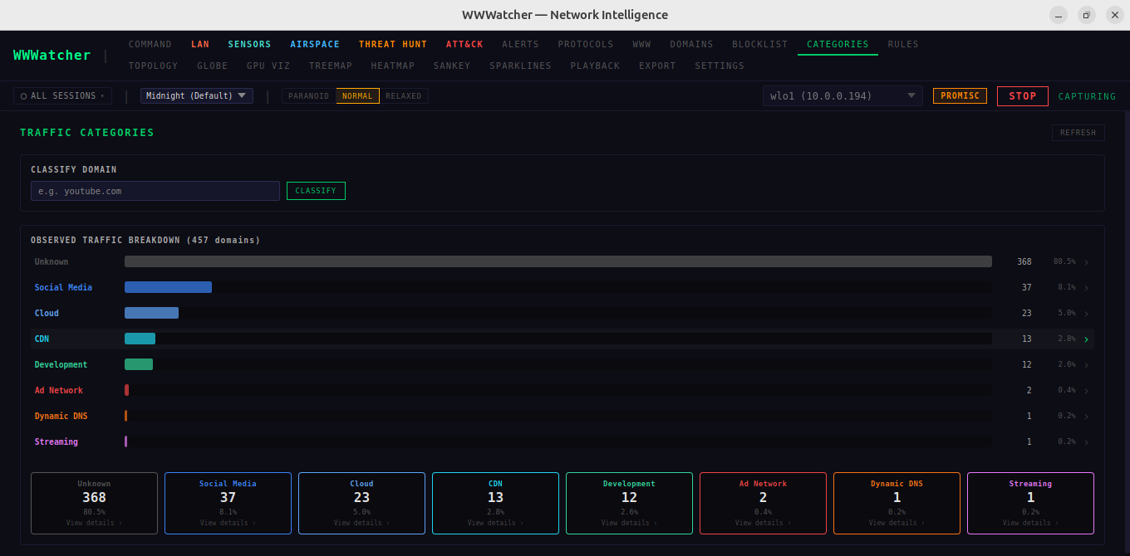Viewport: 1130px width, 556px height.
Task: Select the CATEGORIES tab
Action: (x=838, y=45)
